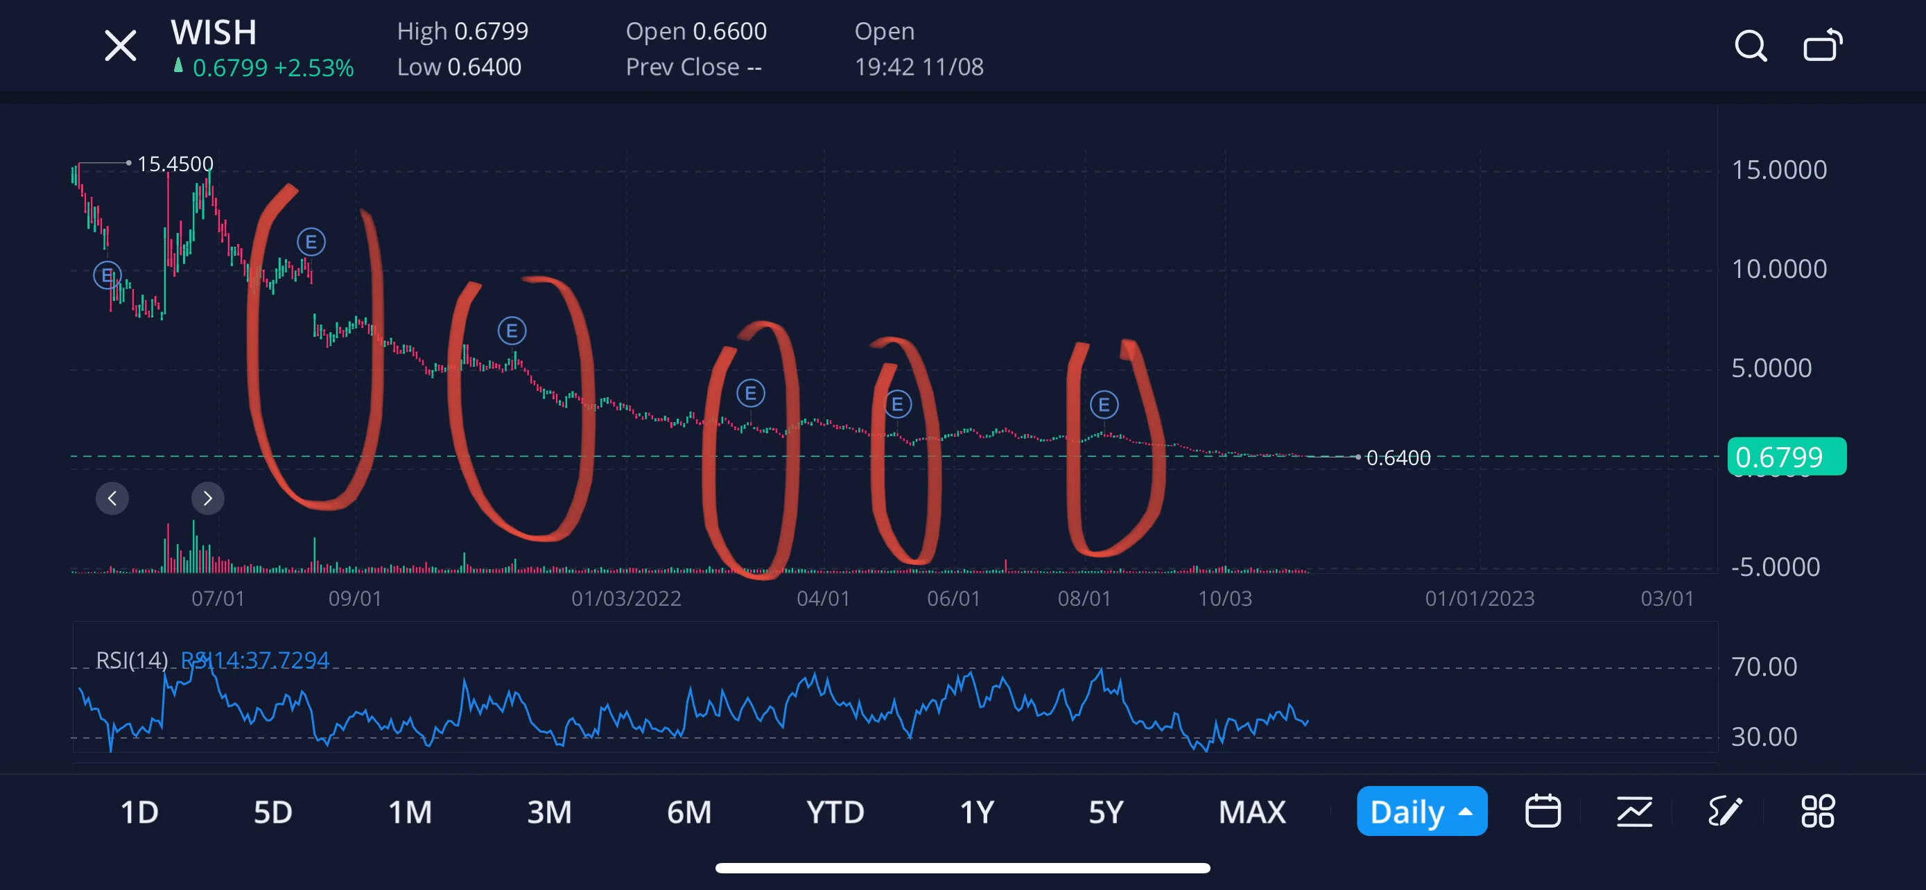The width and height of the screenshot is (1926, 890).
Task: Tap the 10.0000 price axis label
Action: 1780,268
